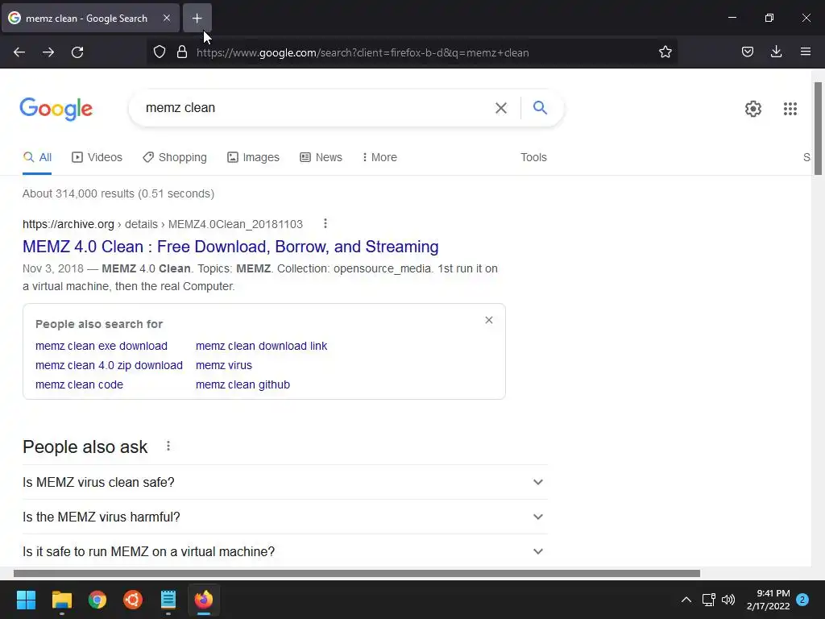Open Firefox application hamburger menu
Screen dimensions: 825x619
click(805, 52)
